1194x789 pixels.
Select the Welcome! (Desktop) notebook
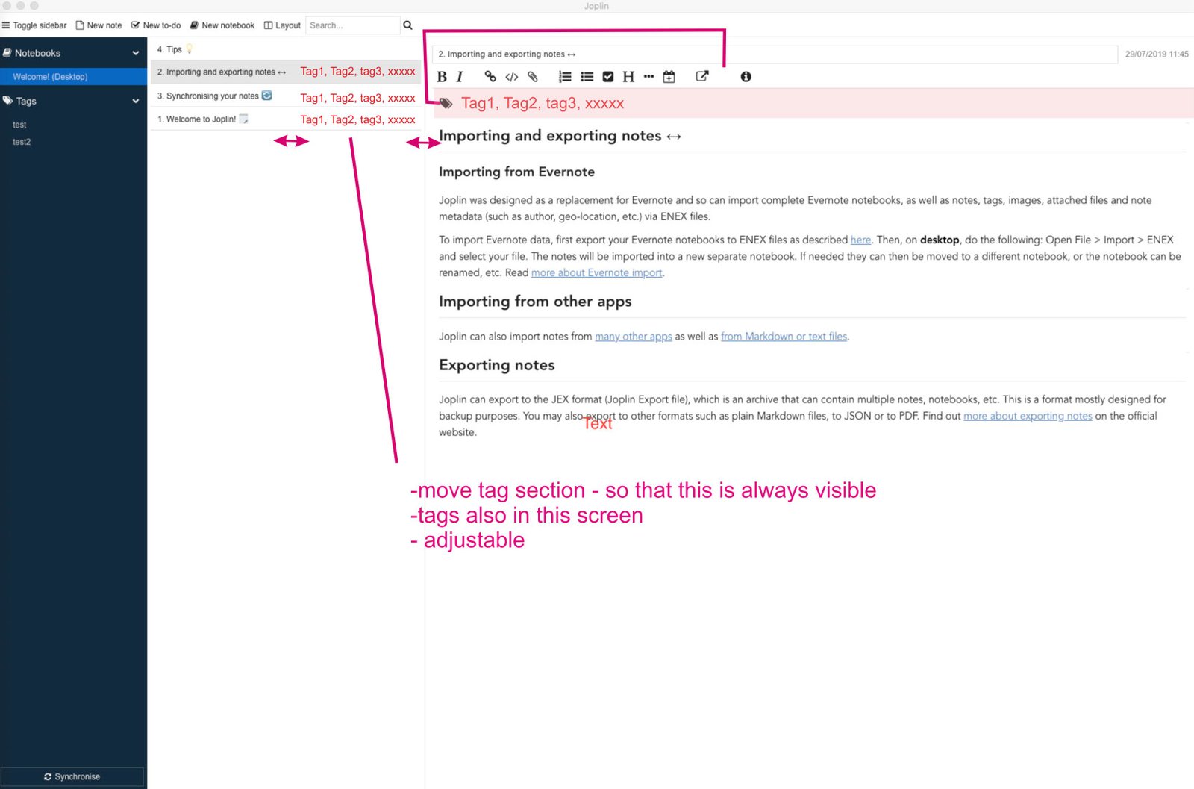click(73, 77)
